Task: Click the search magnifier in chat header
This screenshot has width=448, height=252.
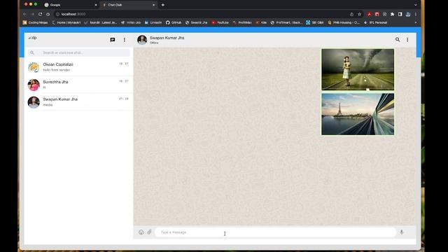Action: click(398, 39)
